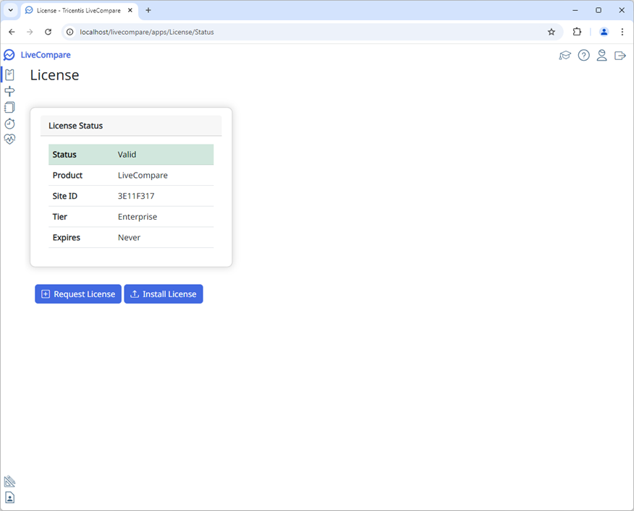
Task: Click the Tier row label
Action: 60,217
